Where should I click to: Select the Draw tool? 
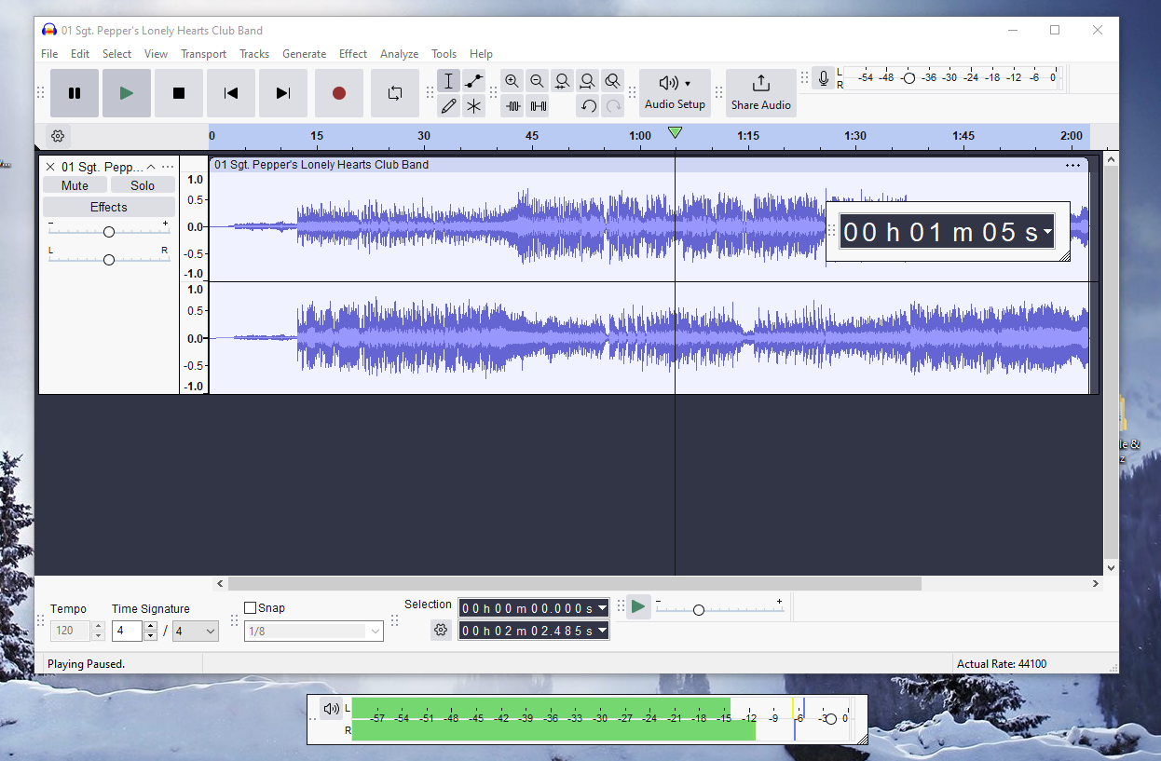coord(448,106)
